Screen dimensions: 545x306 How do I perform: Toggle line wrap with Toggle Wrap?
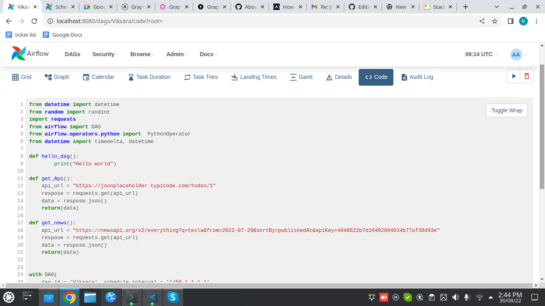click(x=507, y=110)
